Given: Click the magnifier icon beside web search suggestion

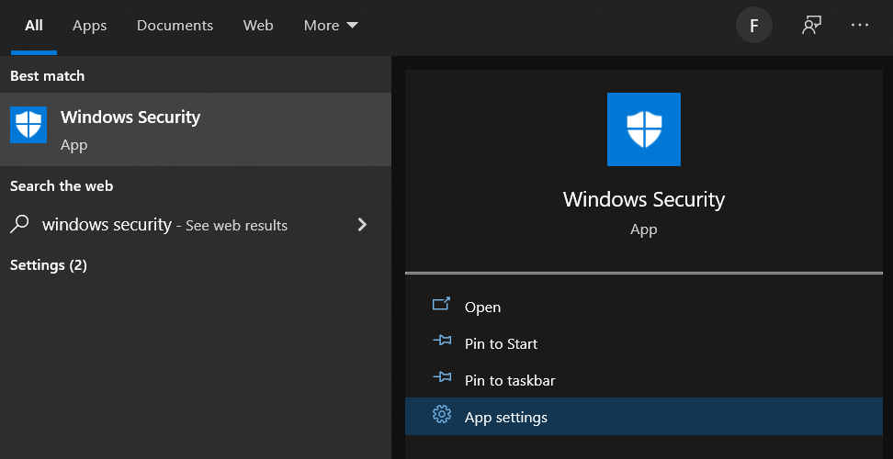Looking at the screenshot, I should [x=20, y=225].
